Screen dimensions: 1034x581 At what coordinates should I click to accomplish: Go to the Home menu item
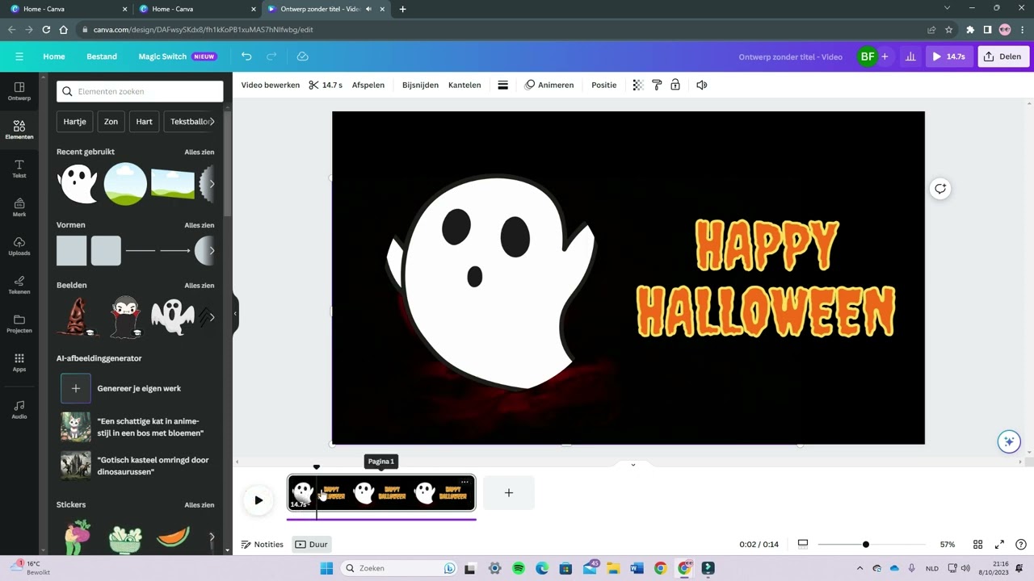pyautogui.click(x=54, y=56)
